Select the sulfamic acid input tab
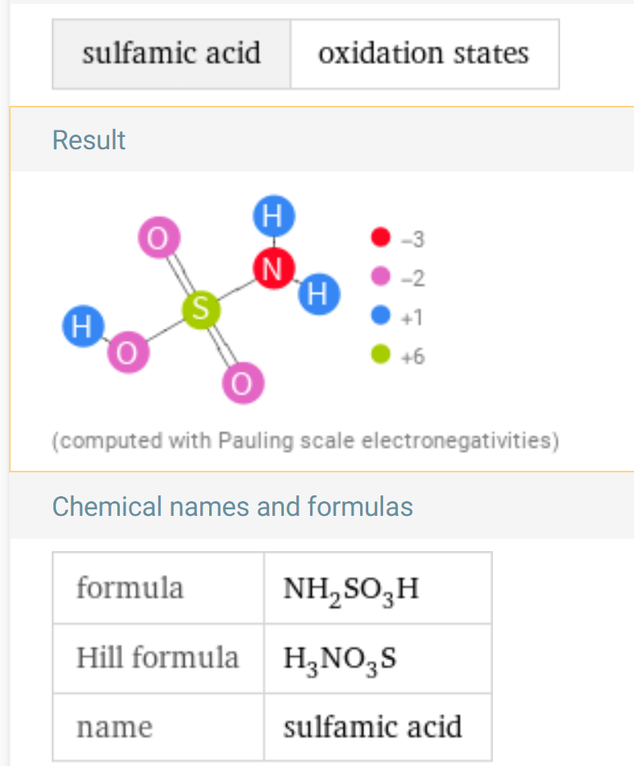 (171, 54)
